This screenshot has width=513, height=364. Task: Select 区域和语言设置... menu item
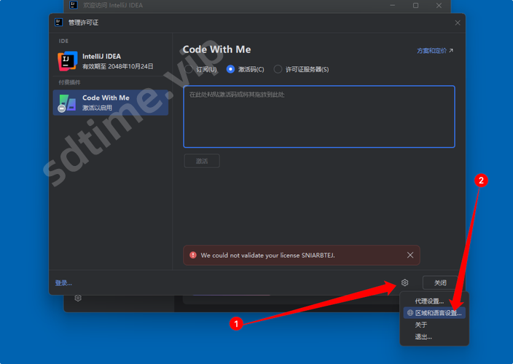pyautogui.click(x=434, y=313)
